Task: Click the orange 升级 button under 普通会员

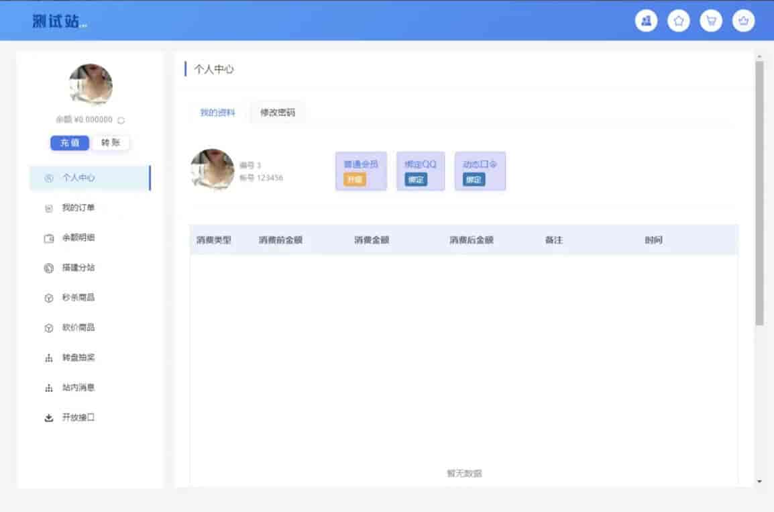Action: pyautogui.click(x=354, y=180)
